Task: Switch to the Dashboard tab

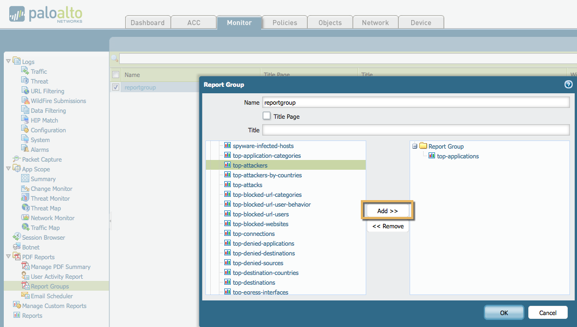Action: [147, 22]
